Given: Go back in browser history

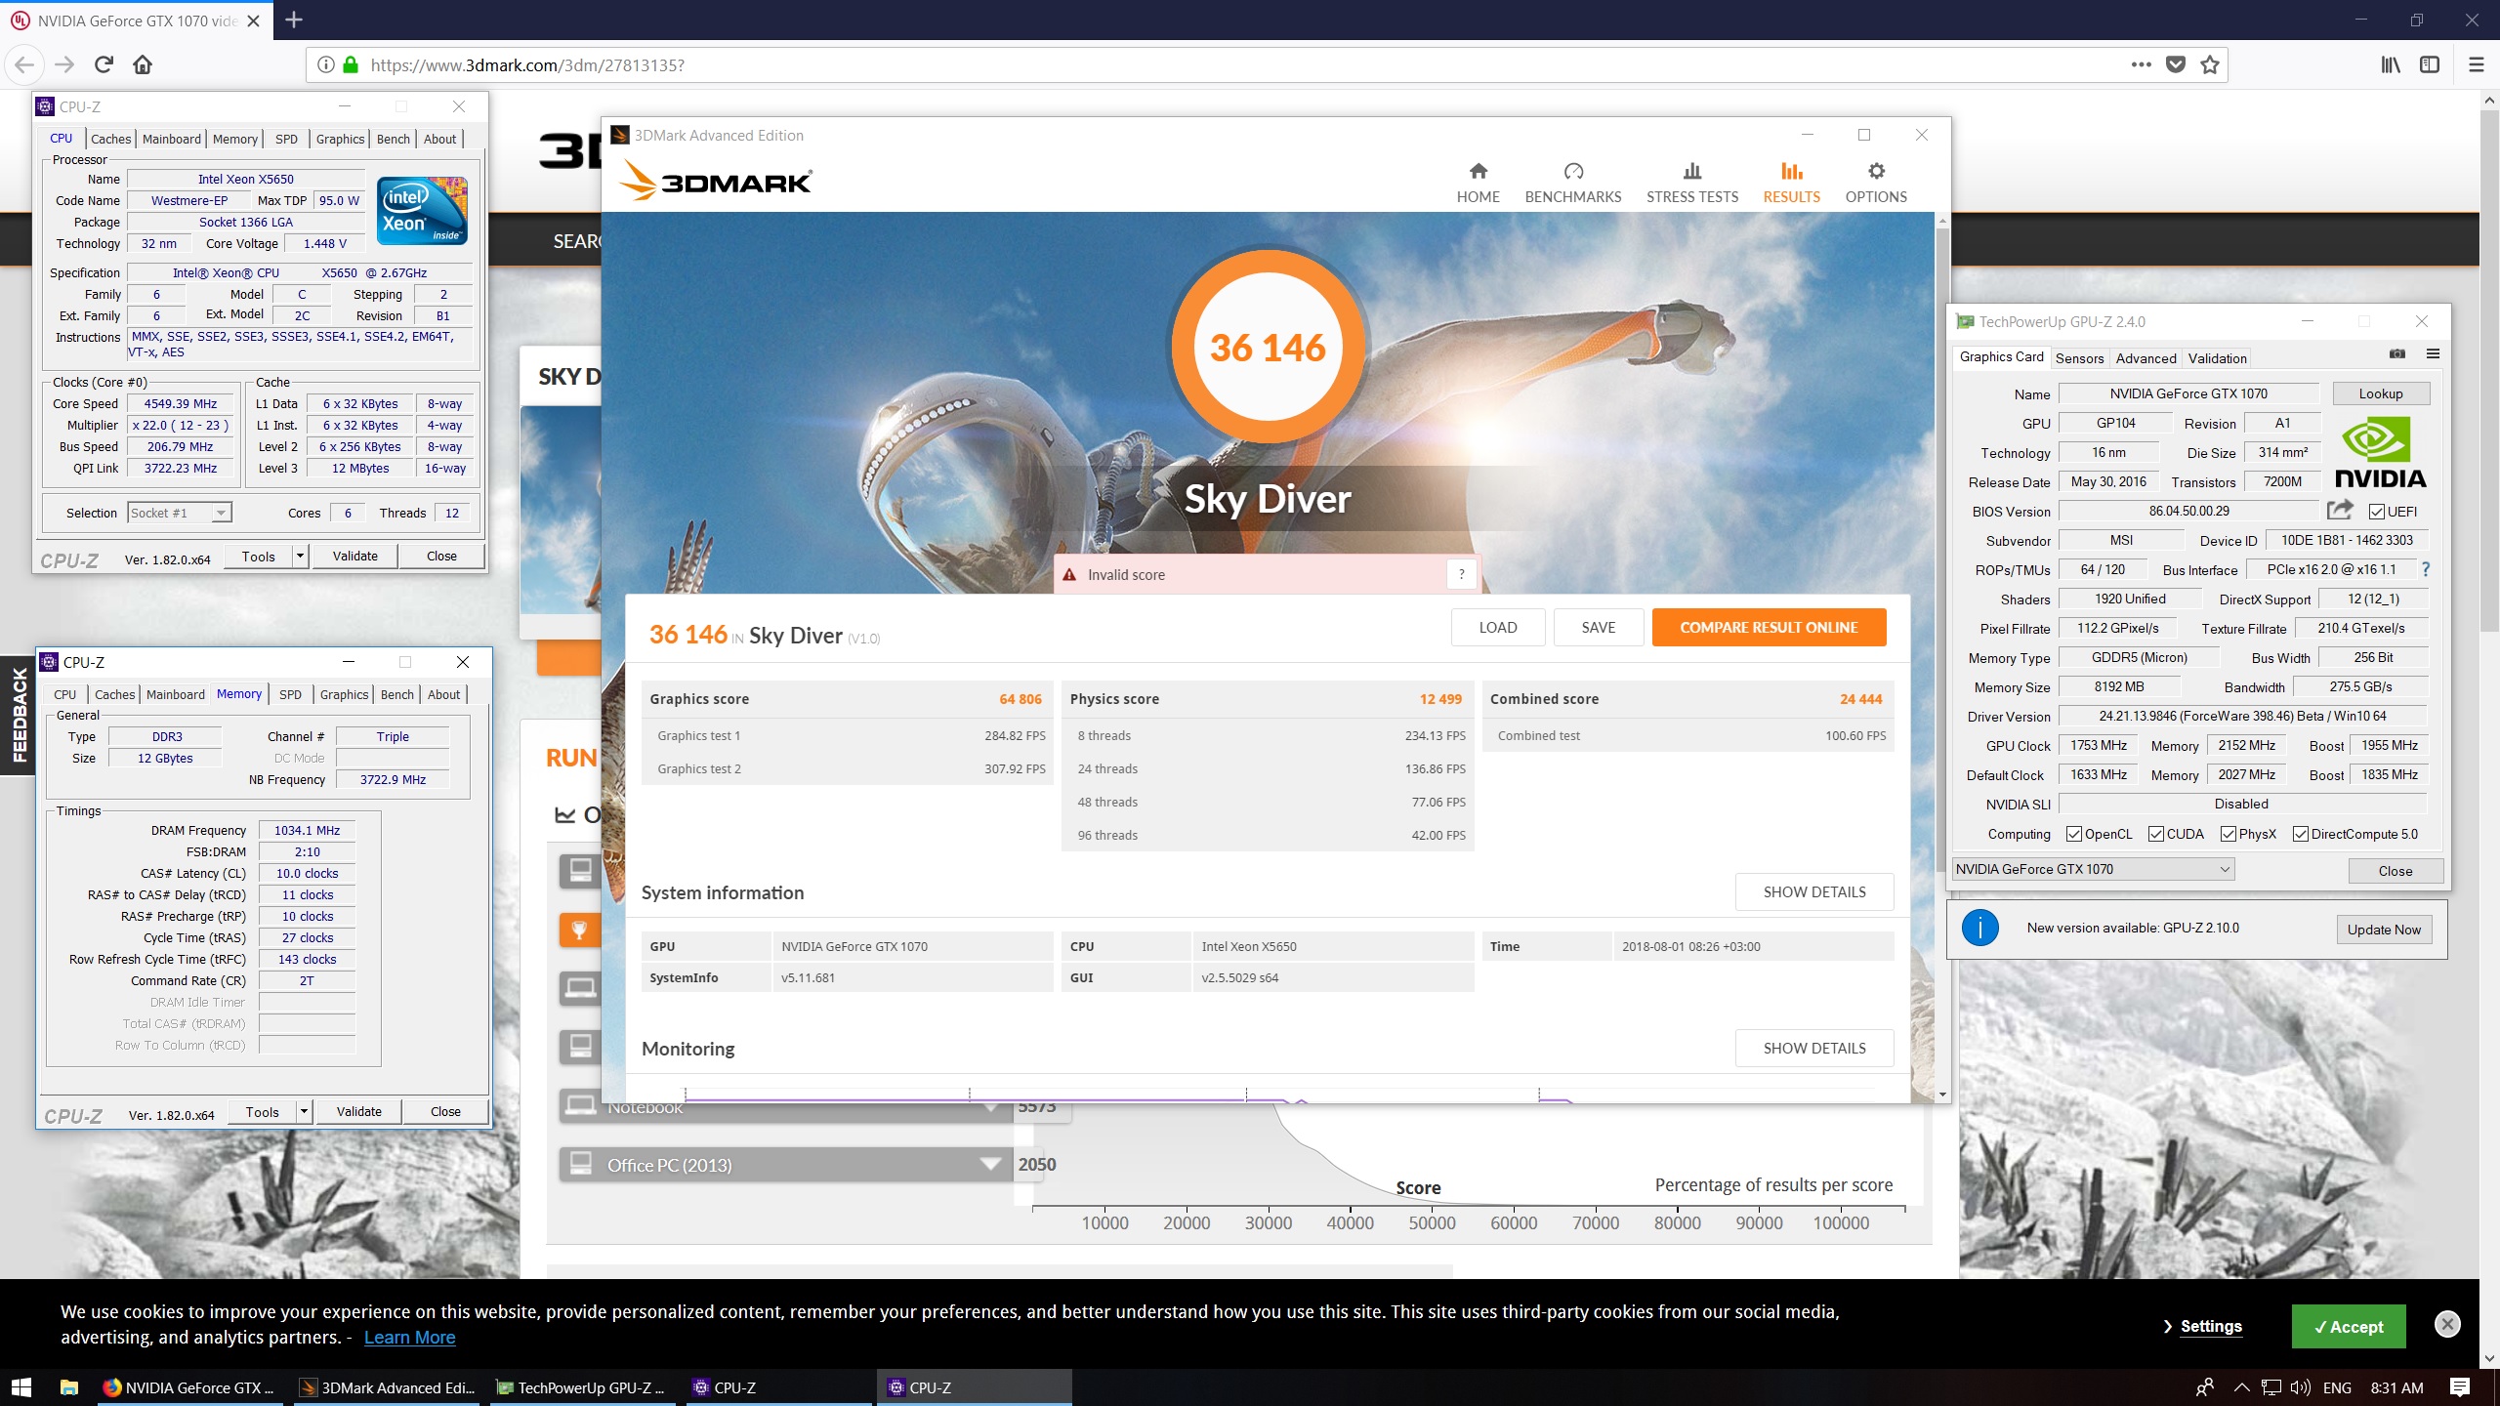Looking at the screenshot, I should coord(24,64).
